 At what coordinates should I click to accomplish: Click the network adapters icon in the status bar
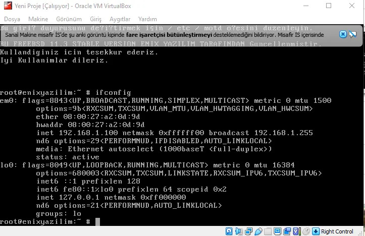pyautogui.click(x=248, y=231)
